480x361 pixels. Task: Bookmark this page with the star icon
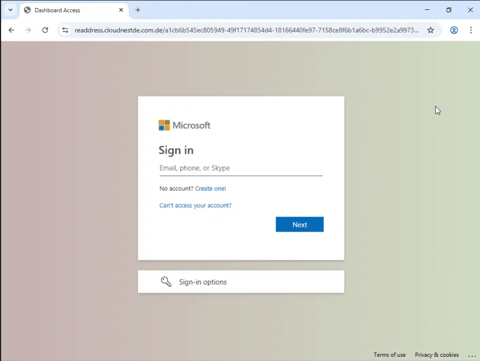430,30
